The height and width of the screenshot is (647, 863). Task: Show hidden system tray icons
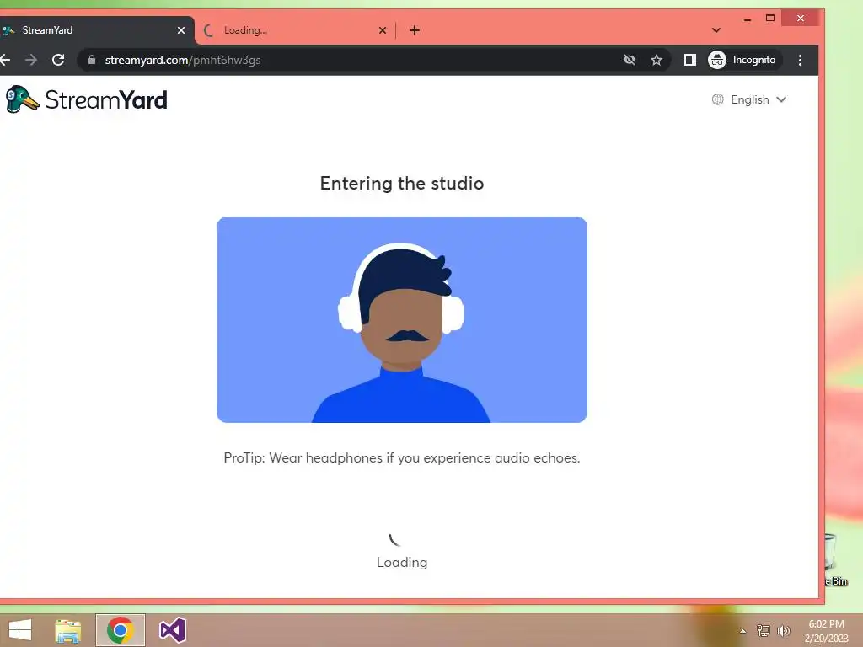click(743, 631)
